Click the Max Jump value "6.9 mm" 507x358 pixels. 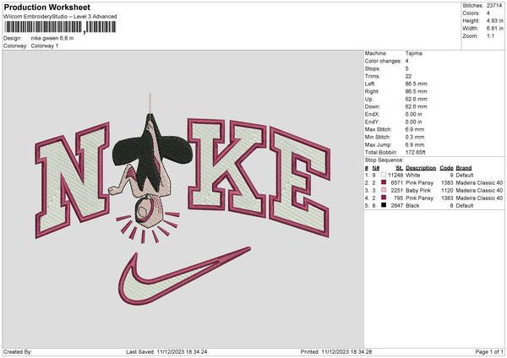415,144
